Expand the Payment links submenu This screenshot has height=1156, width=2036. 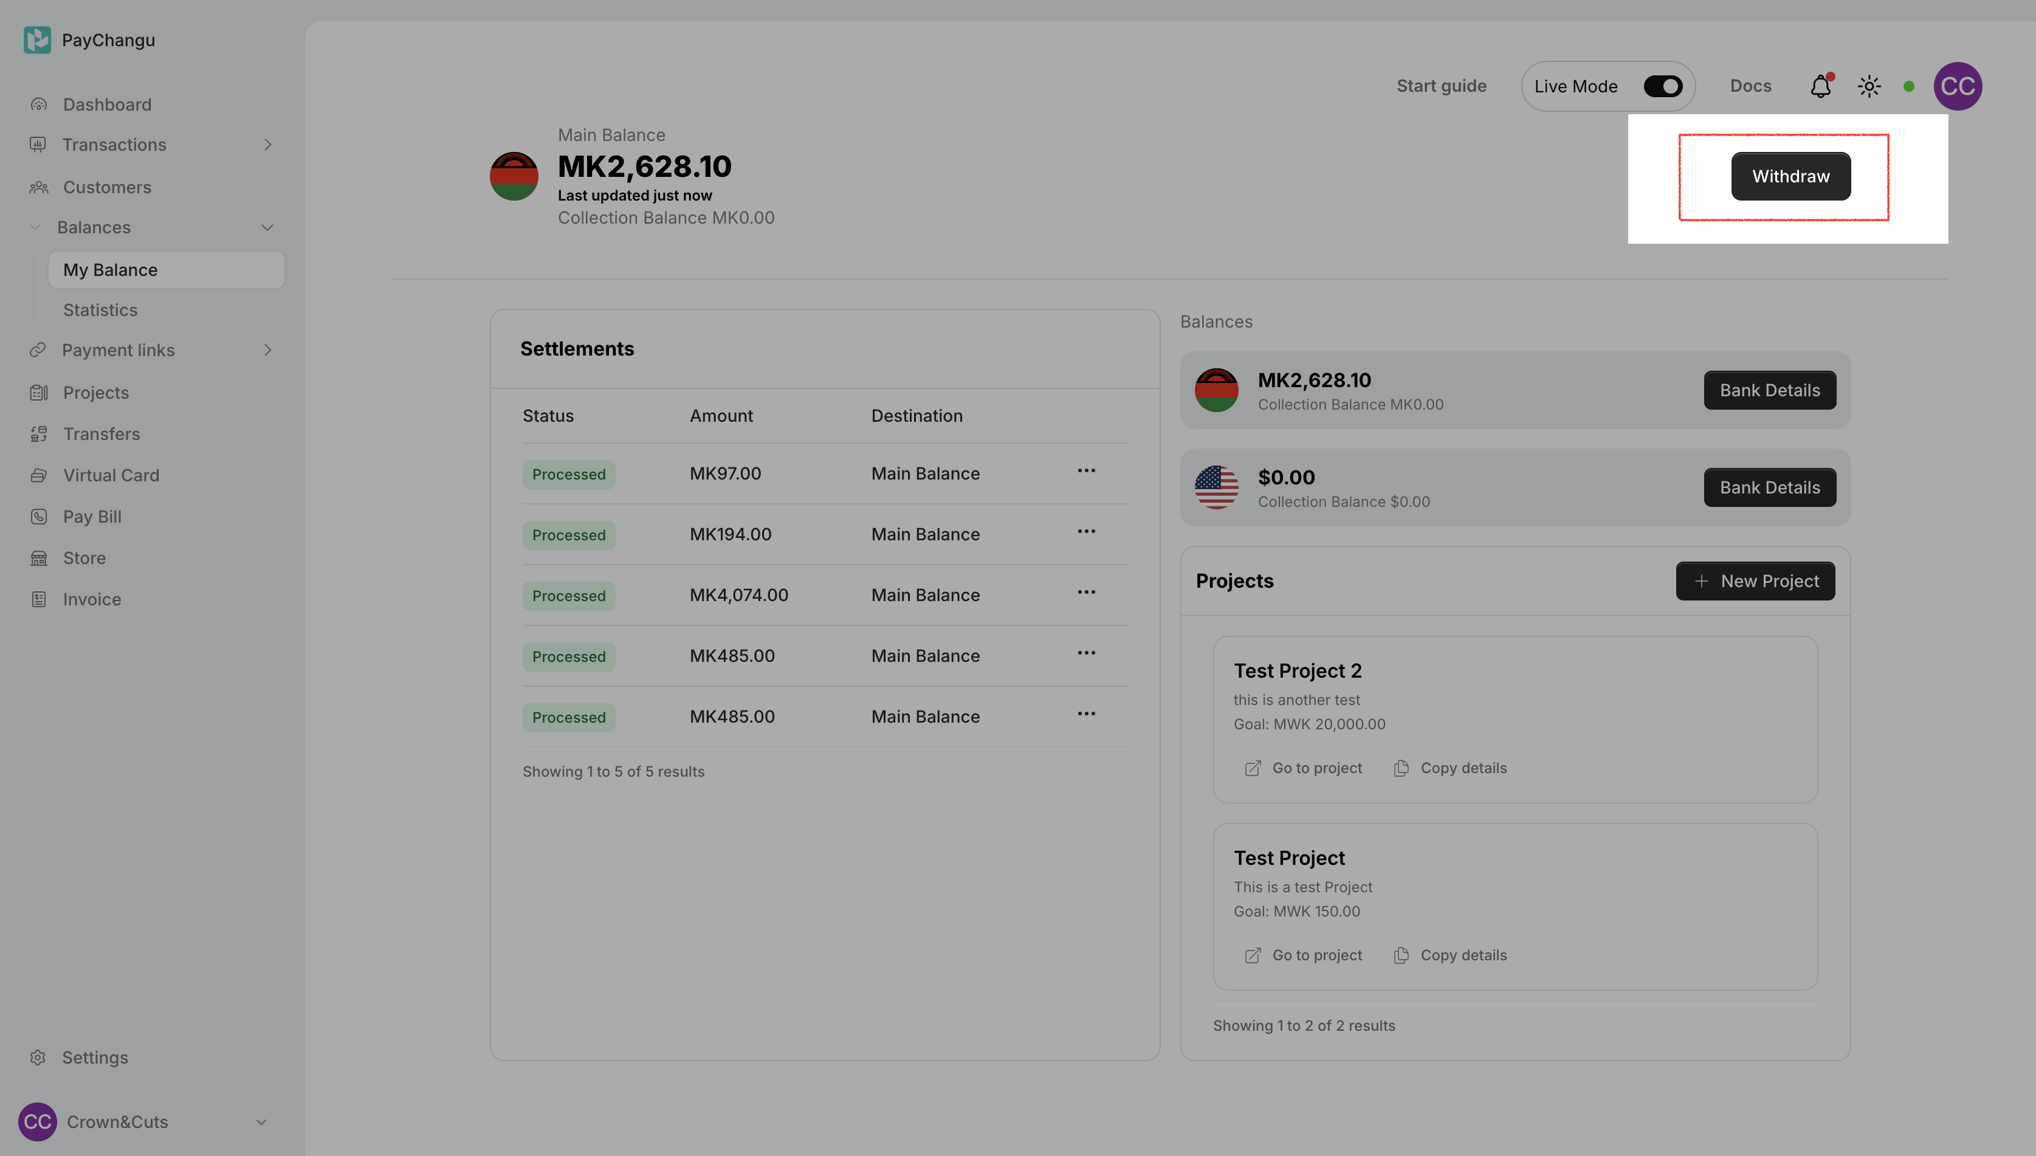click(267, 350)
